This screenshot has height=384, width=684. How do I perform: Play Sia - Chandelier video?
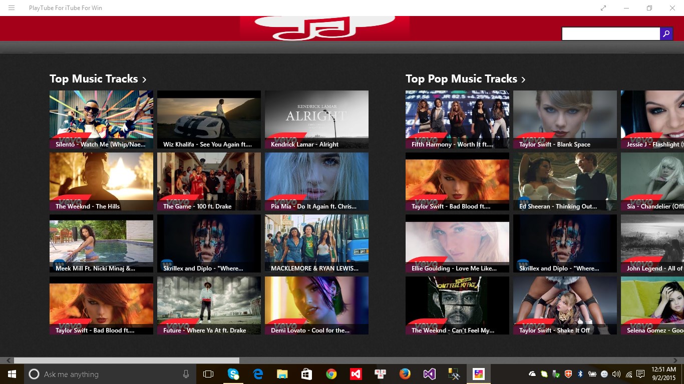(652, 181)
